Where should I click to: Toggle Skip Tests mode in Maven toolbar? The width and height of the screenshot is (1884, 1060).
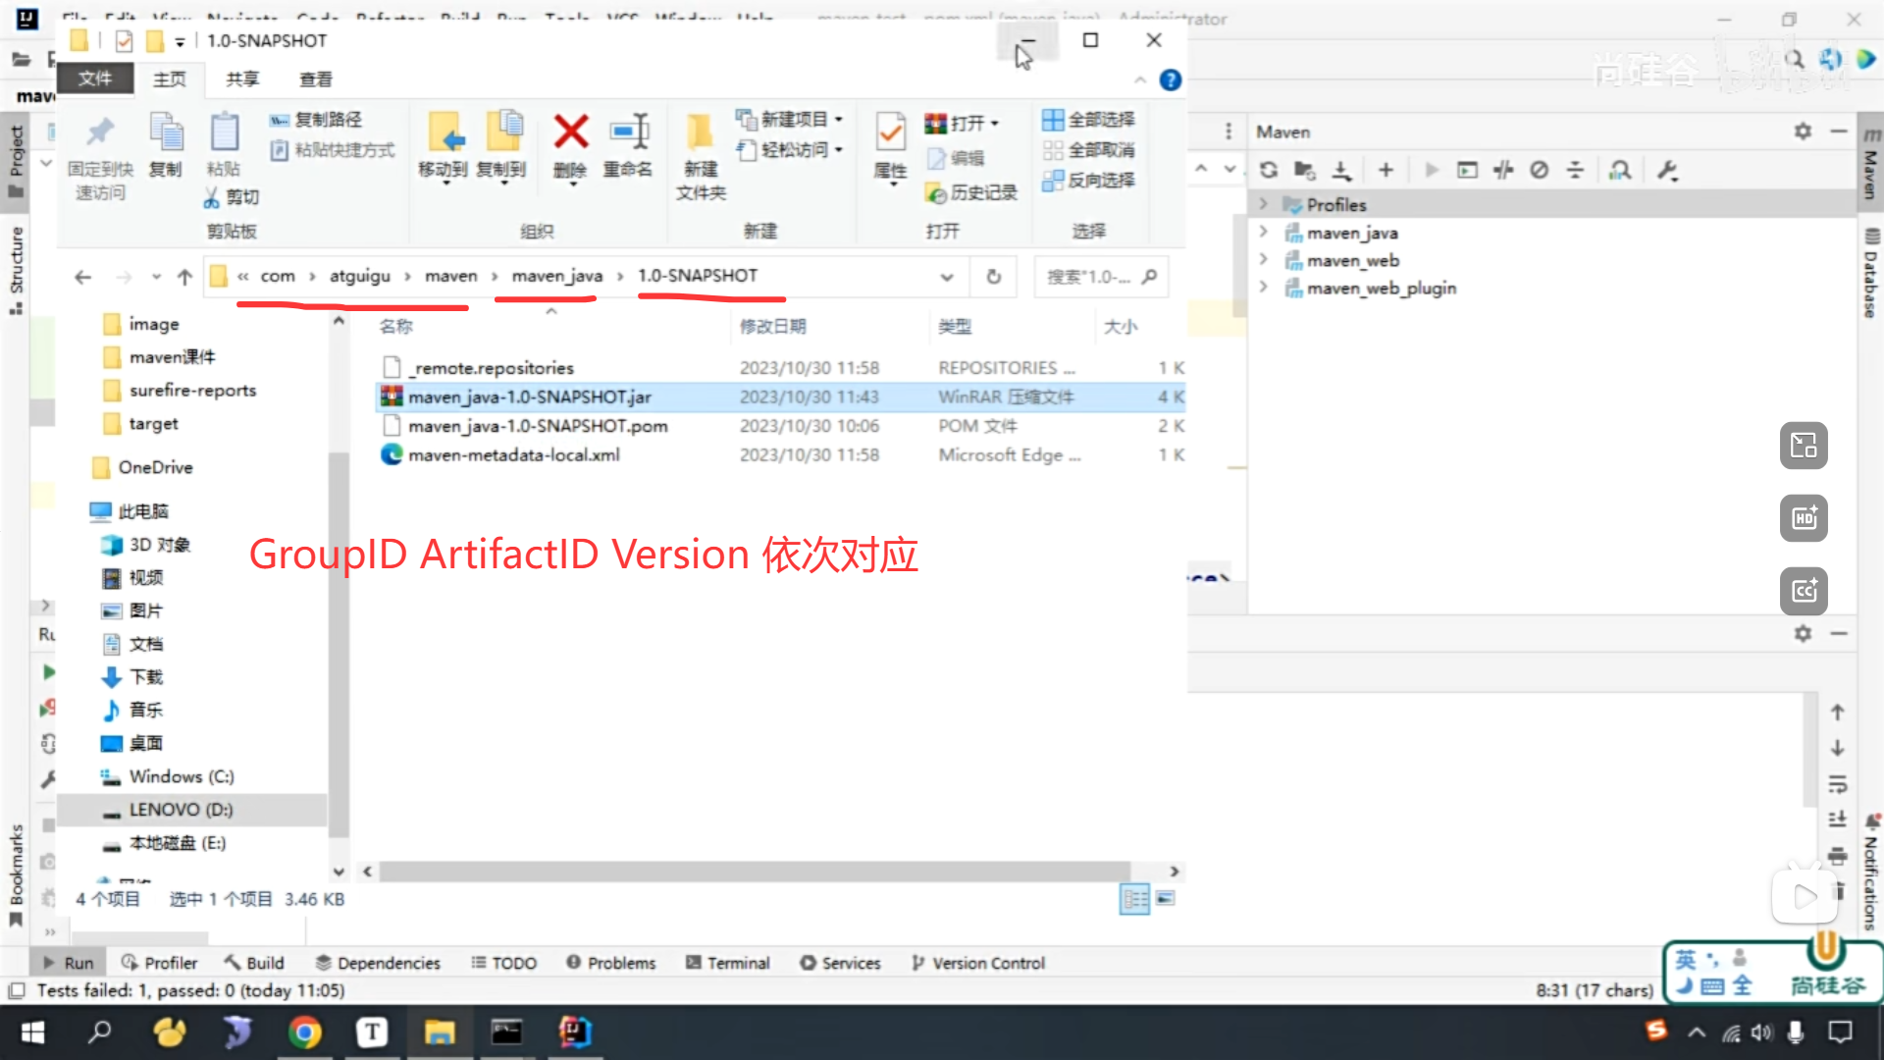[x=1539, y=170]
